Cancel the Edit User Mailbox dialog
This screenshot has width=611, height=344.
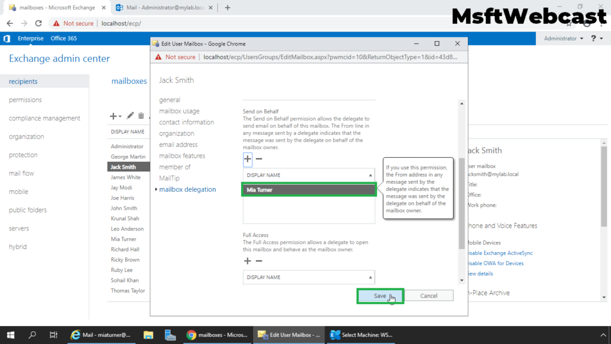(428, 296)
